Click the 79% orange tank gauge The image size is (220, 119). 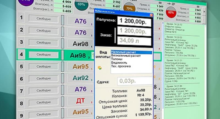(129, 8)
